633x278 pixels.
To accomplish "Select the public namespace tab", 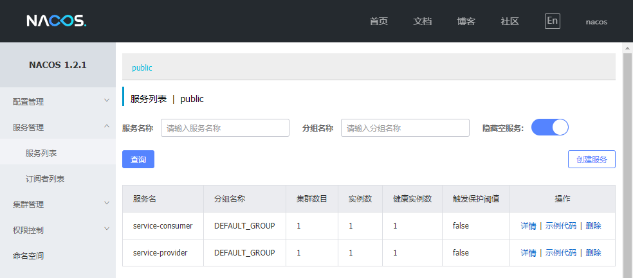I will click(142, 67).
